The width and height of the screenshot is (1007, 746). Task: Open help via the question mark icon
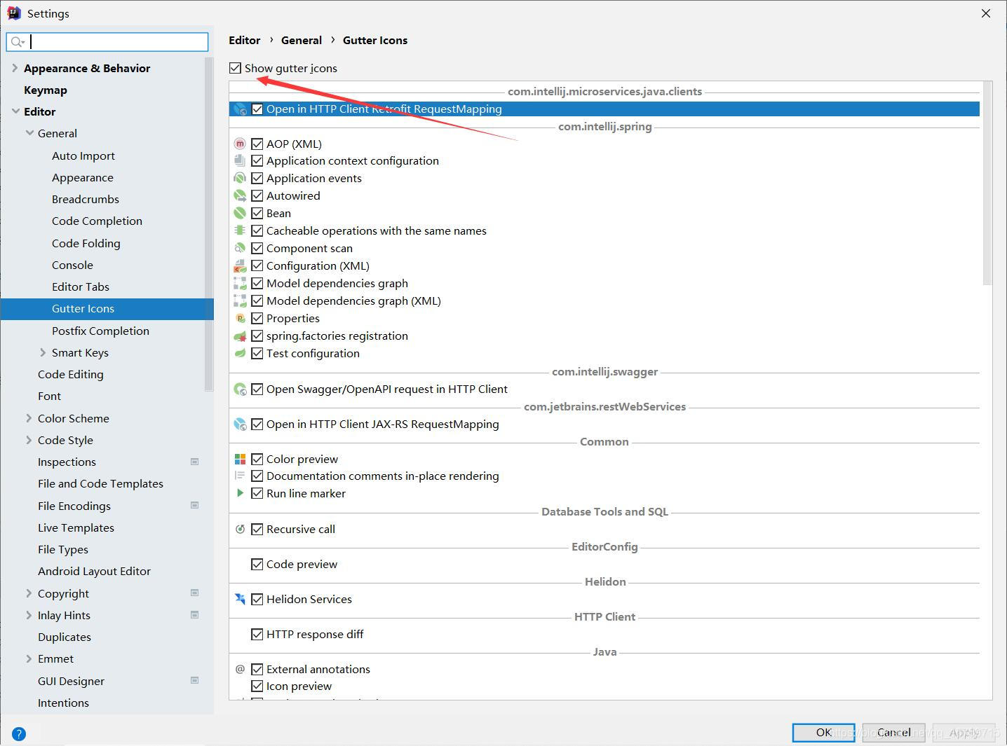coord(19,733)
